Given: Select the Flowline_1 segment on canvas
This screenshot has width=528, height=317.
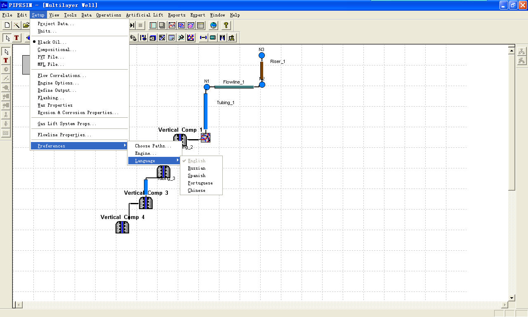Looking at the screenshot, I should (x=234, y=87).
